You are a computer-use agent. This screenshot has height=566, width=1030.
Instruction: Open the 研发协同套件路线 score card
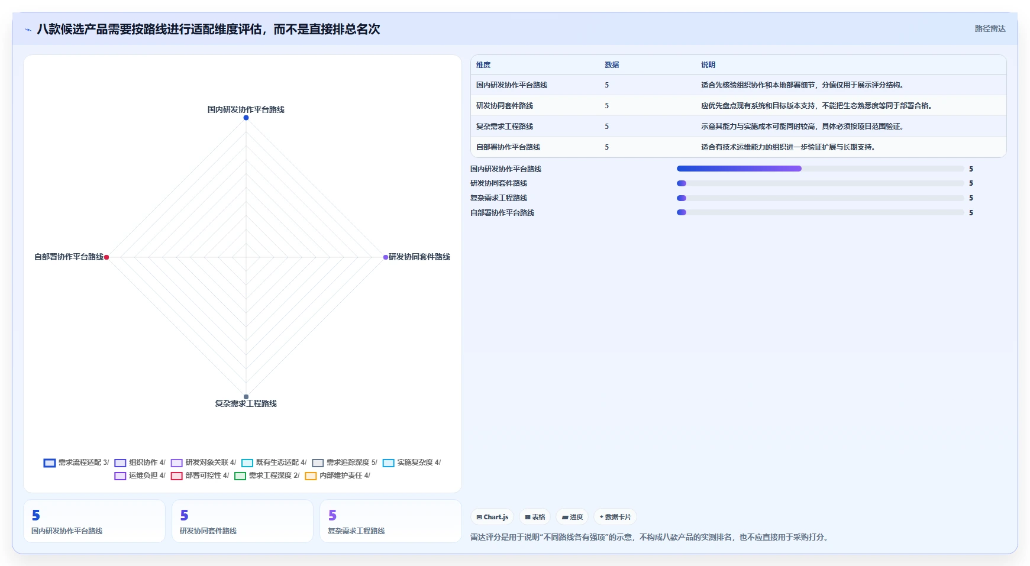(x=243, y=521)
